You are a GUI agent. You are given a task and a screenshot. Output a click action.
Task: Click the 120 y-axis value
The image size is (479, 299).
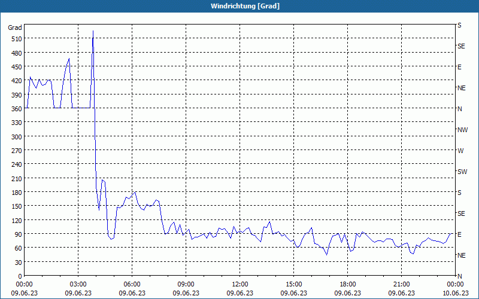[17, 220]
